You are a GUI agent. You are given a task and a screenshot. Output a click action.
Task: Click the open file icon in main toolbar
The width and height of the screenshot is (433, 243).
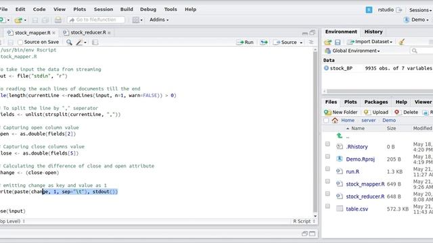tap(18, 20)
